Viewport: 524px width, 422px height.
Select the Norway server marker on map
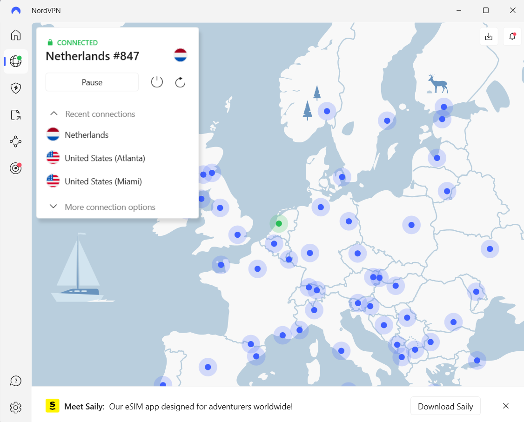(327, 111)
